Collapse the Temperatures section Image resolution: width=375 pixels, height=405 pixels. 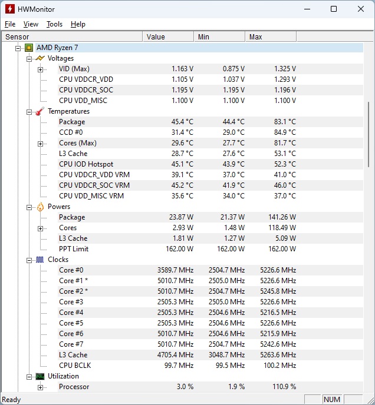click(29, 112)
